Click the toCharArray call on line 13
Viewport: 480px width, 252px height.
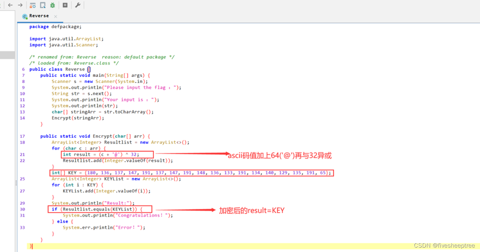tap(130, 112)
